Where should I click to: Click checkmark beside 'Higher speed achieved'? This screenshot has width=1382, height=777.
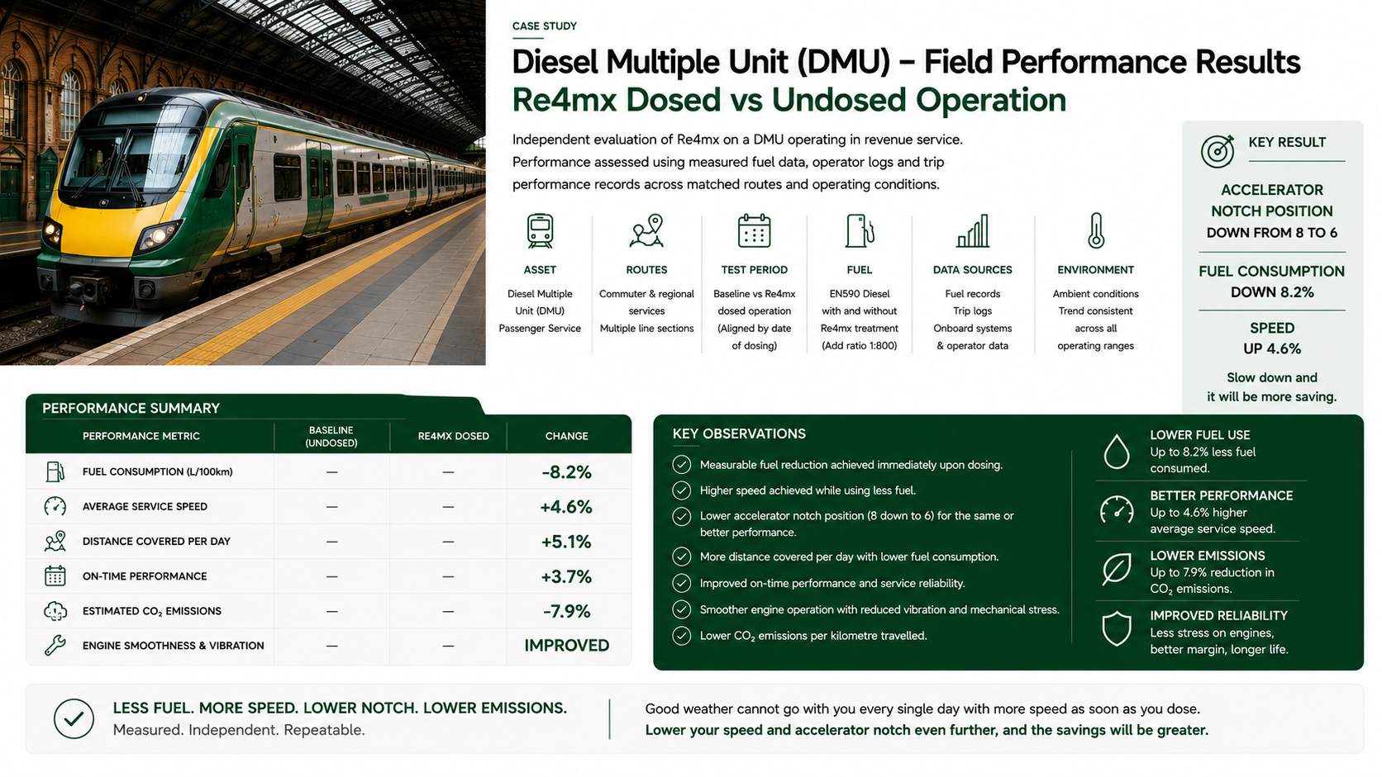click(x=681, y=490)
